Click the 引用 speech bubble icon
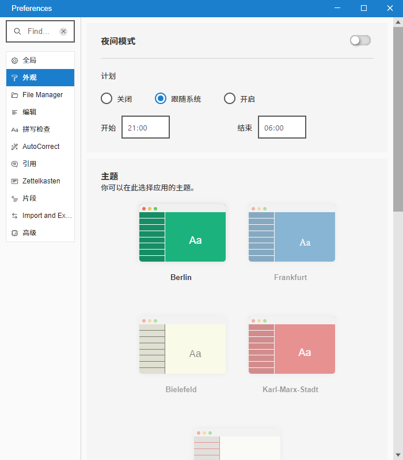403x460 pixels. click(15, 164)
